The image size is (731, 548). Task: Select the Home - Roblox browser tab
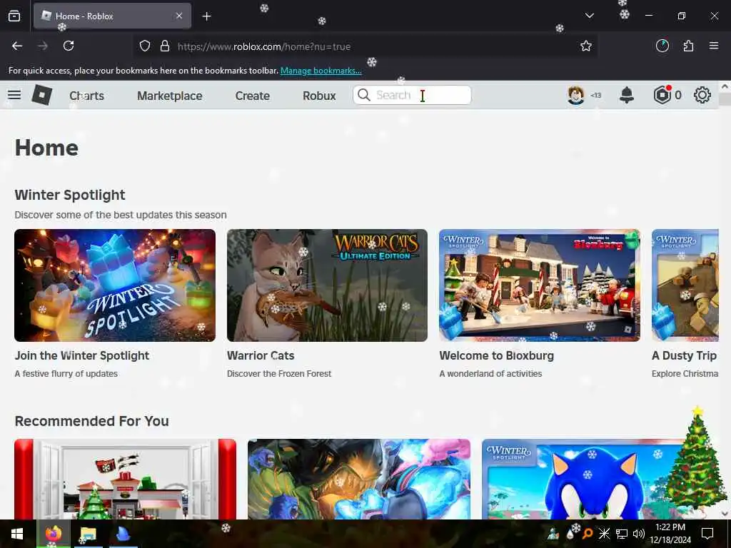coord(112,16)
